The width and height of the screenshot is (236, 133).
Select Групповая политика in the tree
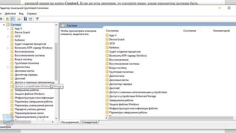(27, 63)
